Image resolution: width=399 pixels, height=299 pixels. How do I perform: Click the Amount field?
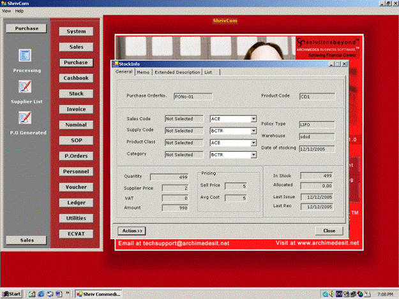tap(176, 208)
